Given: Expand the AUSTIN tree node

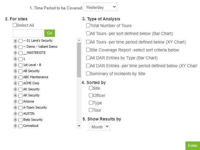Looking at the screenshot, I should [x=15, y=113].
